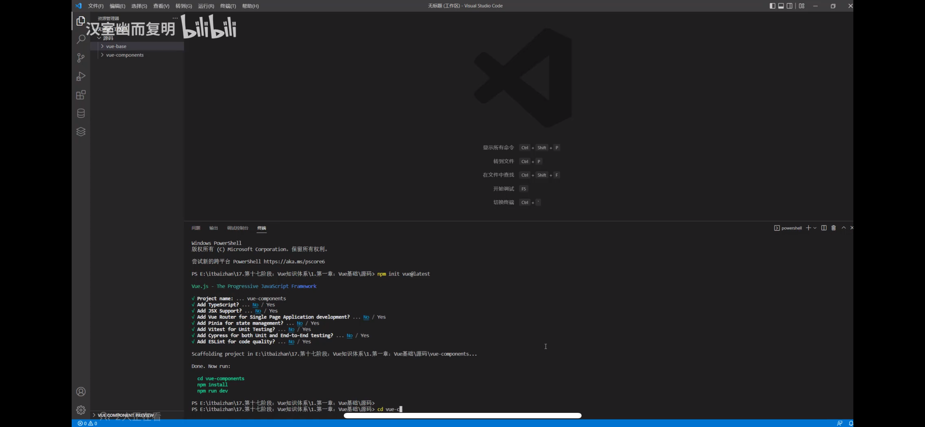Image resolution: width=925 pixels, height=427 pixels.
Task: Expand the vue-base folder
Action: click(x=116, y=46)
